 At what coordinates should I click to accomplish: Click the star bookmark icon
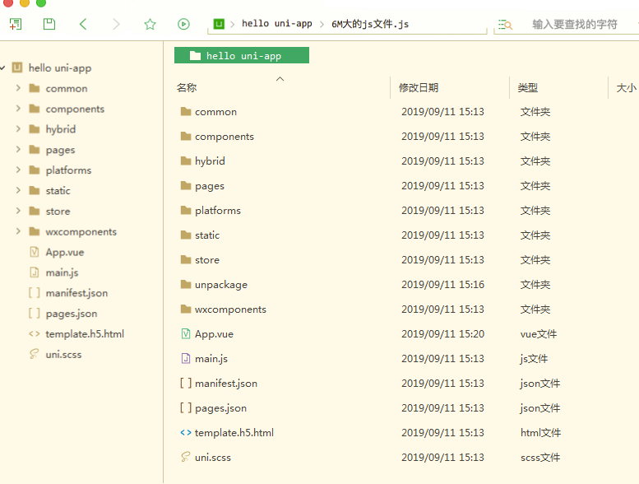150,25
